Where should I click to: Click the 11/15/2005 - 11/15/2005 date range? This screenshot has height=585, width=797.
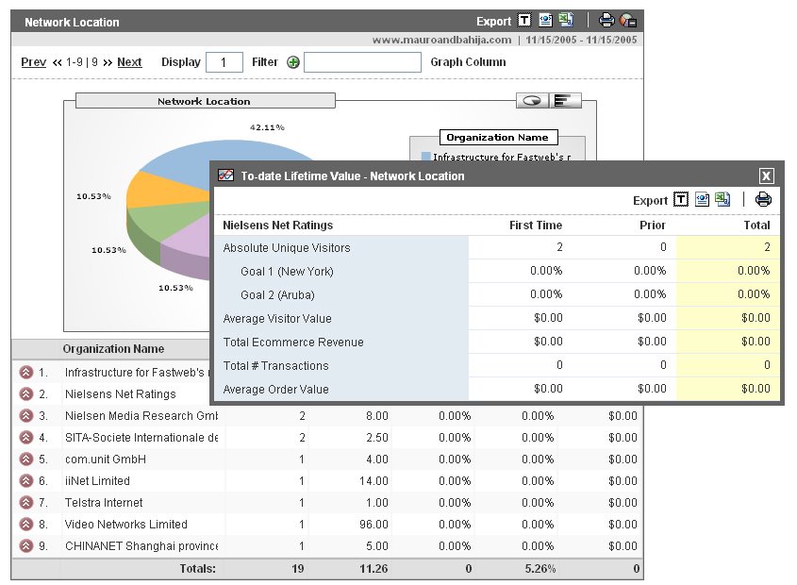[581, 40]
